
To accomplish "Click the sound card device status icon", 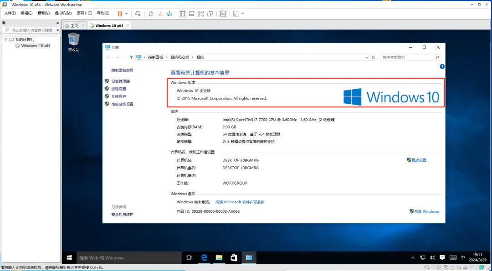I will point(459,267).
